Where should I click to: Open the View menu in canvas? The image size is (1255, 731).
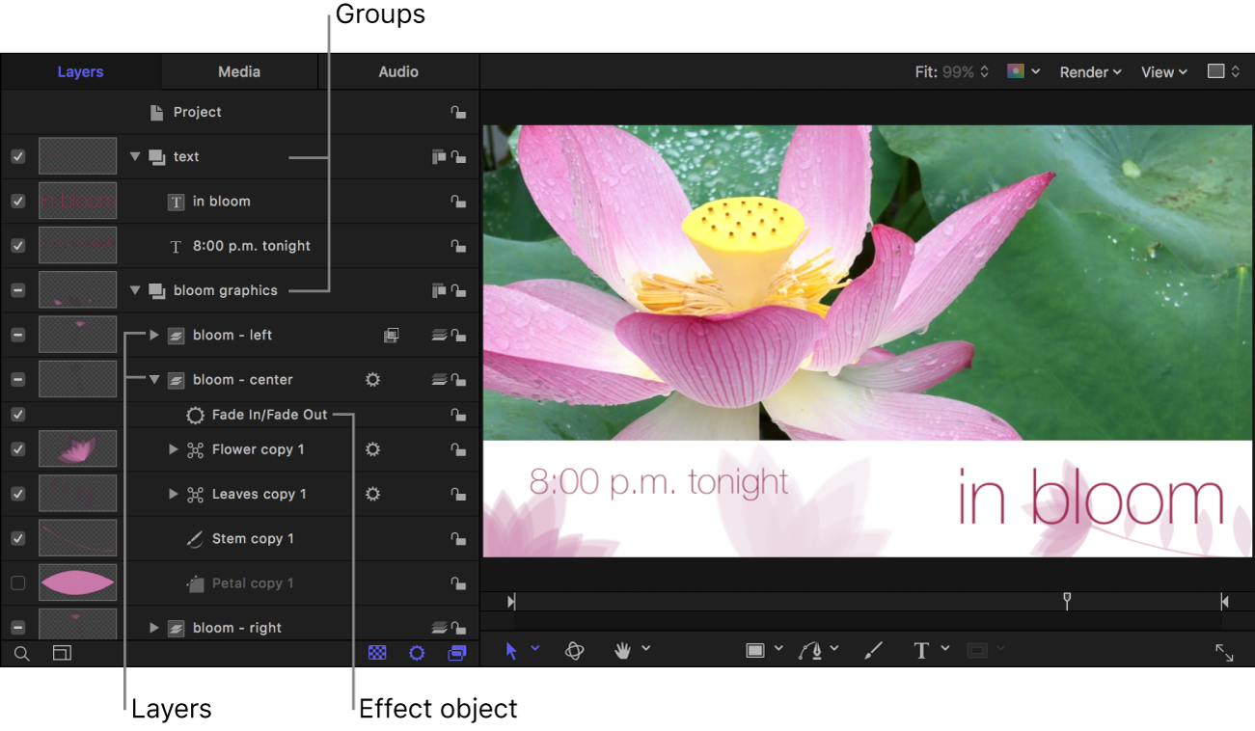pyautogui.click(x=1163, y=72)
